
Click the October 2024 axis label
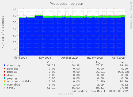[70, 58]
